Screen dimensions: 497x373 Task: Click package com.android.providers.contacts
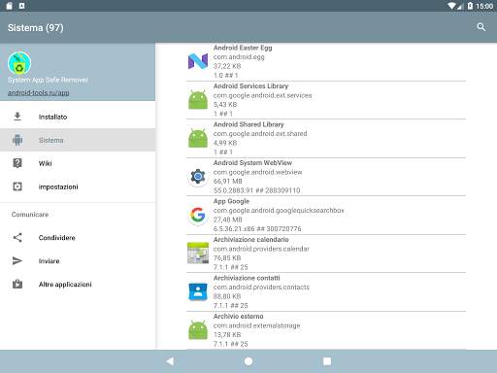[261, 287]
